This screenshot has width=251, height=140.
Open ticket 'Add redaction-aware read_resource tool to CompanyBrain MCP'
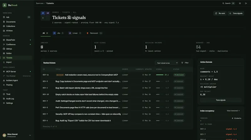(91, 75)
